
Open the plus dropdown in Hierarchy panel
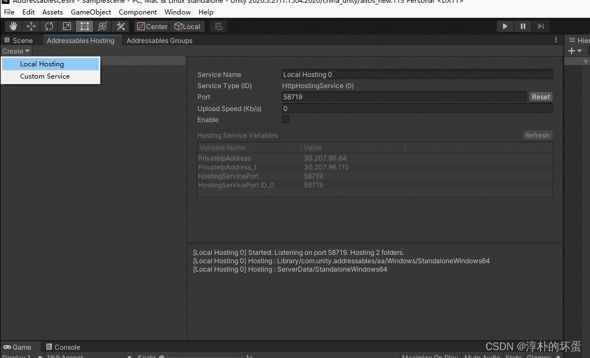[x=574, y=51]
